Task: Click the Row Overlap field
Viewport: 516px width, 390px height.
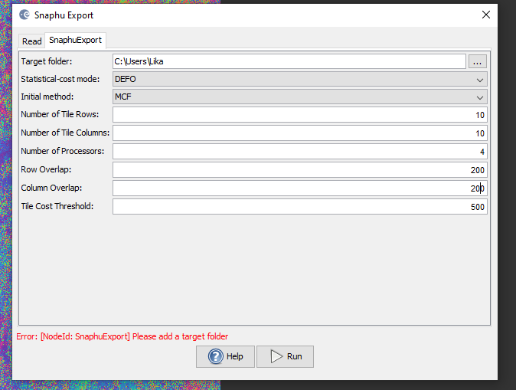Action: pos(300,170)
